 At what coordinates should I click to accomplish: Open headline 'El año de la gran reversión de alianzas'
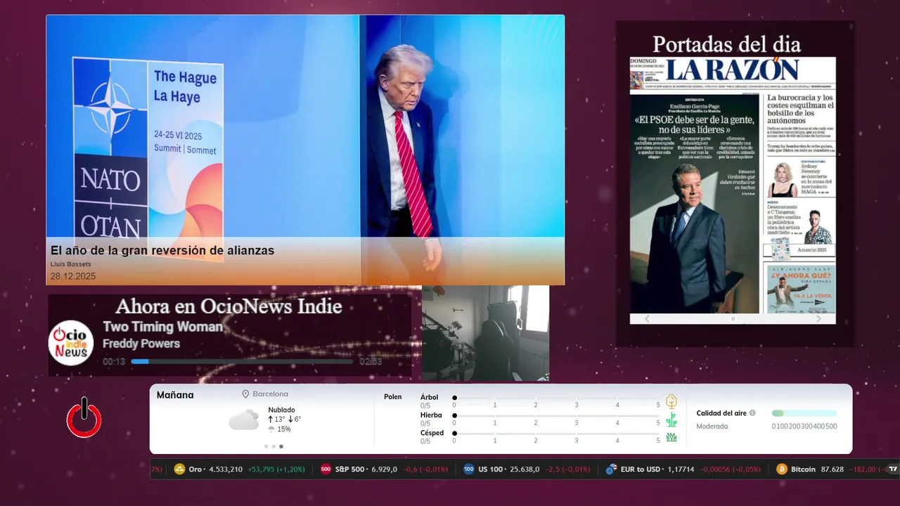(162, 250)
